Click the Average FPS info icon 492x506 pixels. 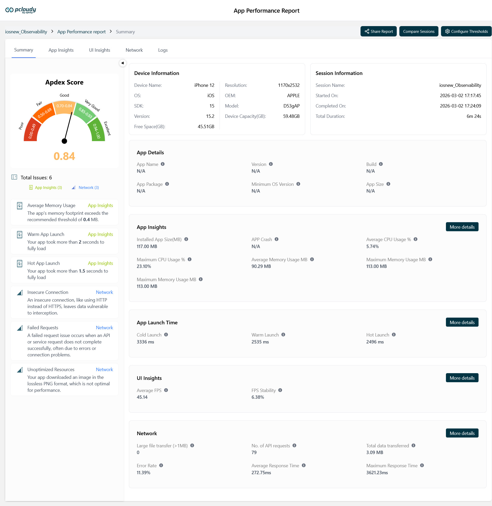(x=166, y=390)
